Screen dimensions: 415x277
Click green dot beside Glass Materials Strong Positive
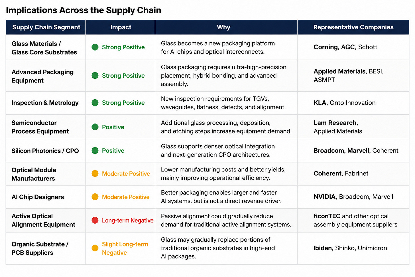pos(95,47)
